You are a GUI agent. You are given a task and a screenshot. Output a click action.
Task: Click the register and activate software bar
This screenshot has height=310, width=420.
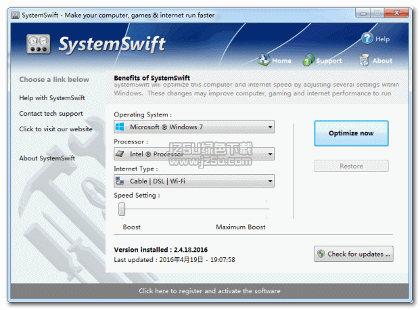[210, 291]
